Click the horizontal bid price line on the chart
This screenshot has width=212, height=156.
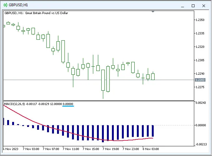pyautogui.click(x=94, y=80)
